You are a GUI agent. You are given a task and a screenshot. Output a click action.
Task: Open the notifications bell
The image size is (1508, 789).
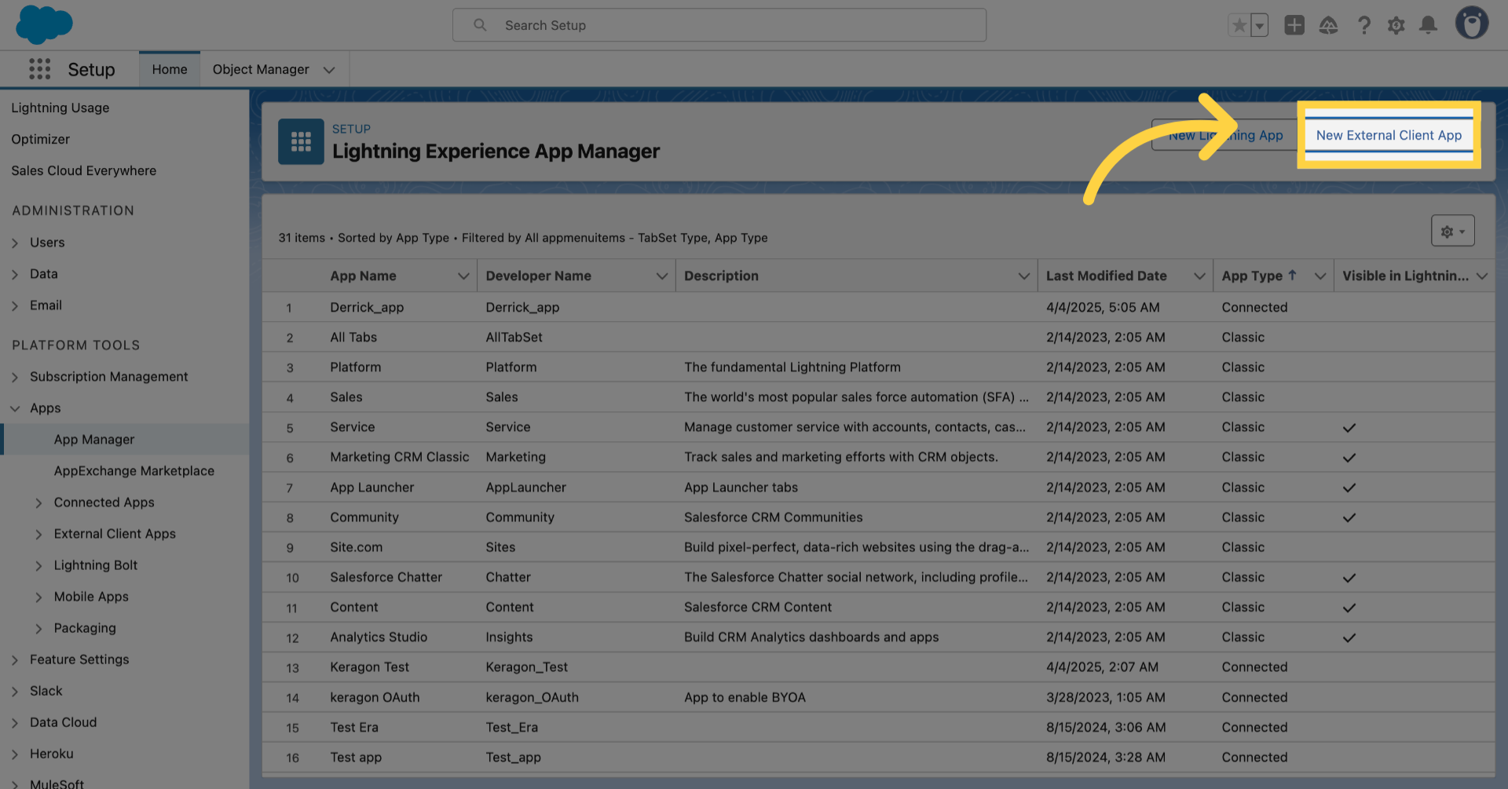tap(1429, 25)
